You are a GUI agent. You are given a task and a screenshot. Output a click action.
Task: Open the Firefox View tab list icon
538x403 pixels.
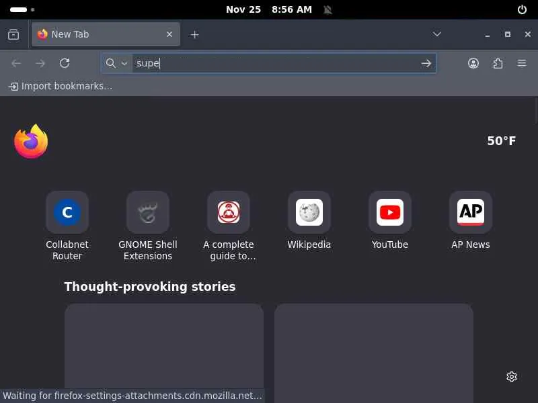click(13, 34)
